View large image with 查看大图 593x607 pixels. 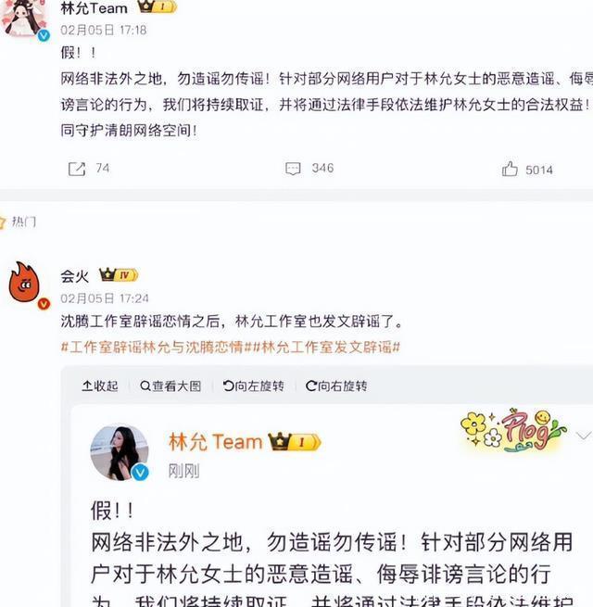(170, 386)
